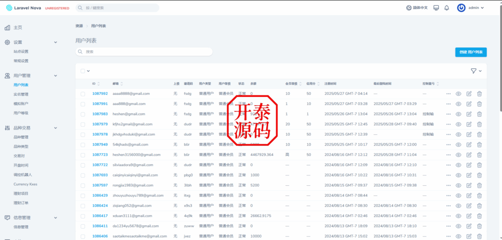View user 1087991 details
502x240 pixels.
click(x=458, y=104)
